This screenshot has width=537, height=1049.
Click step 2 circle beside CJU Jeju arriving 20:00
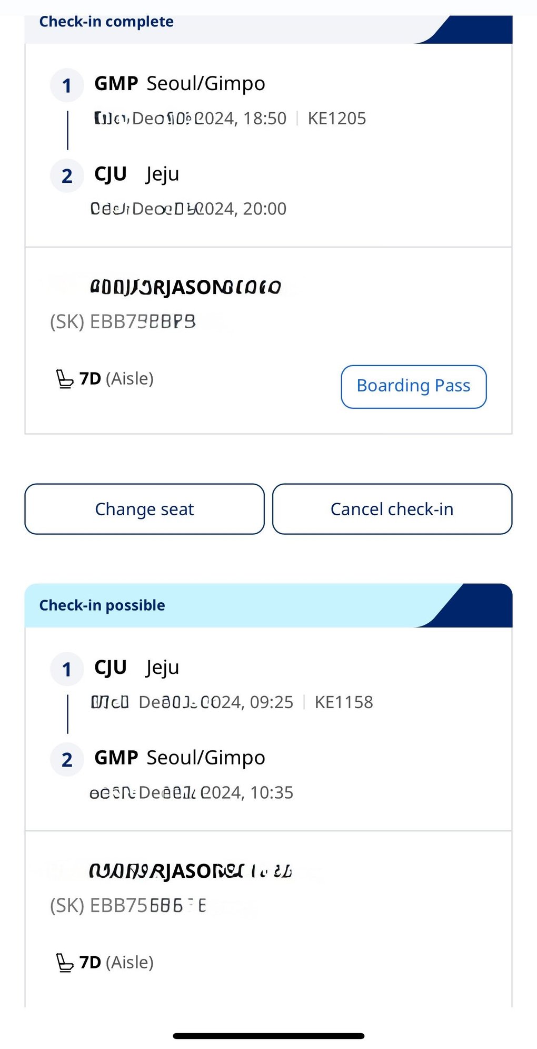click(67, 176)
